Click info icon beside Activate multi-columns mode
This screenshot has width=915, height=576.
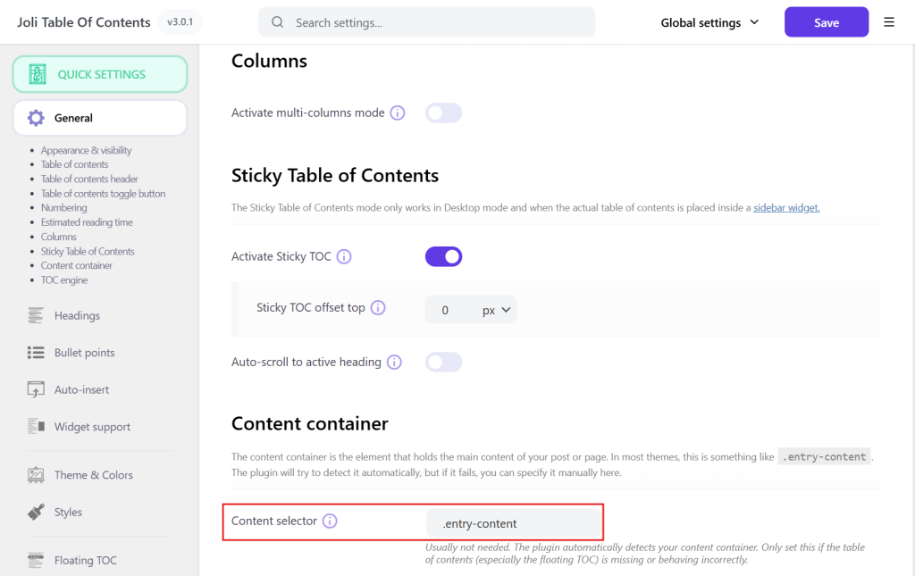pyautogui.click(x=398, y=113)
